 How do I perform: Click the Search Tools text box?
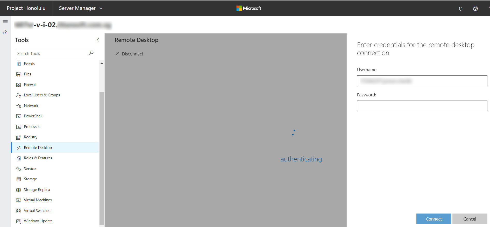pos(52,53)
